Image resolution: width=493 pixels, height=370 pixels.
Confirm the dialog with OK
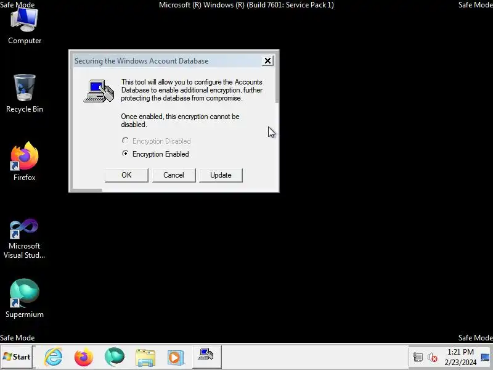[126, 175]
